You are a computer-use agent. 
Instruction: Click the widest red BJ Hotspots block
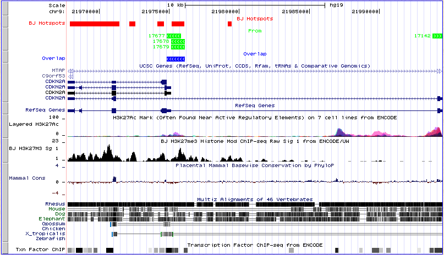95,24
